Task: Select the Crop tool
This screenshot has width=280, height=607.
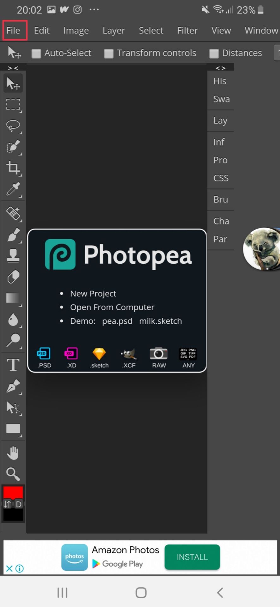Action: (13, 168)
